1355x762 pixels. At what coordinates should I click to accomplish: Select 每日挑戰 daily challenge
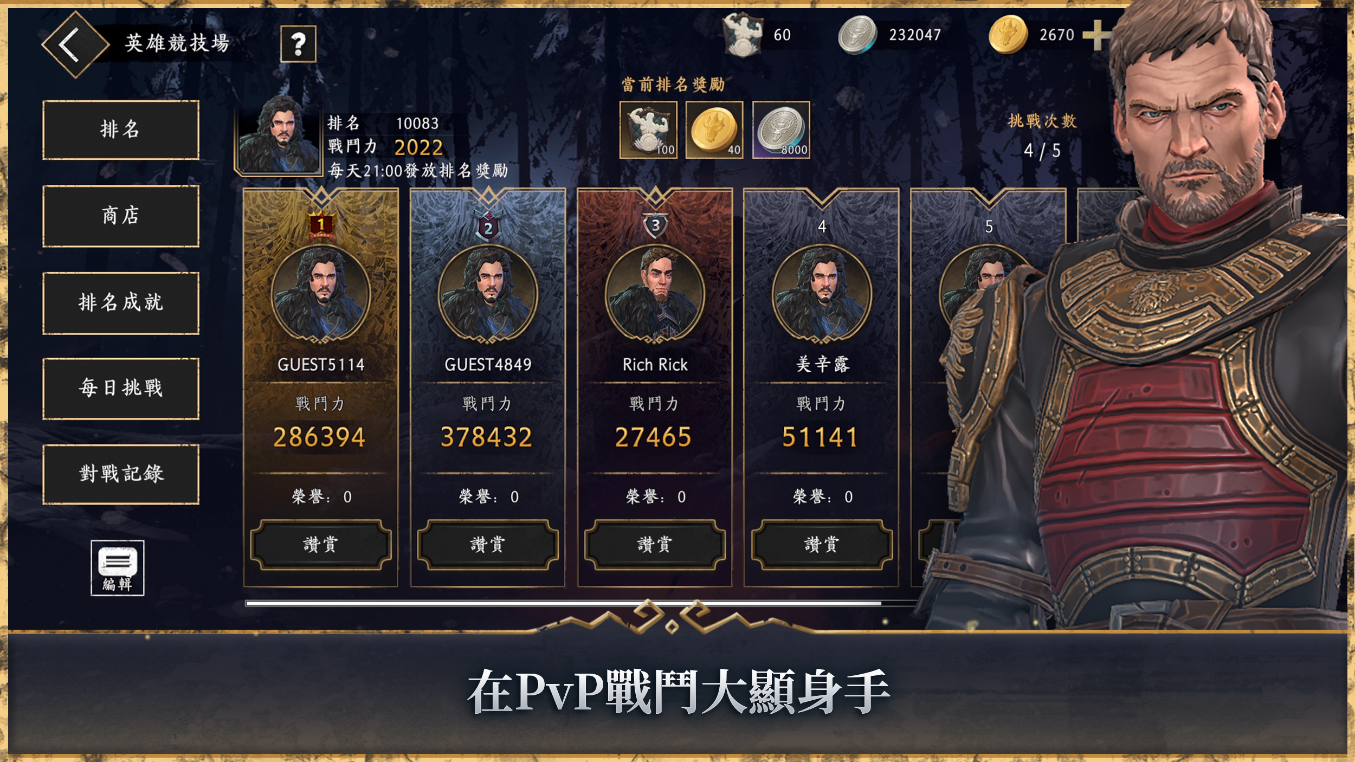(121, 389)
